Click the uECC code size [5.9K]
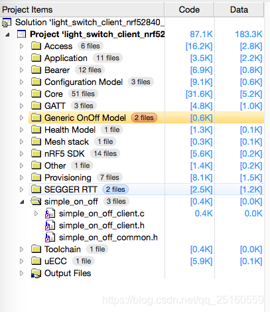Image resolution: width=270 pixels, height=312 pixels. (x=202, y=262)
